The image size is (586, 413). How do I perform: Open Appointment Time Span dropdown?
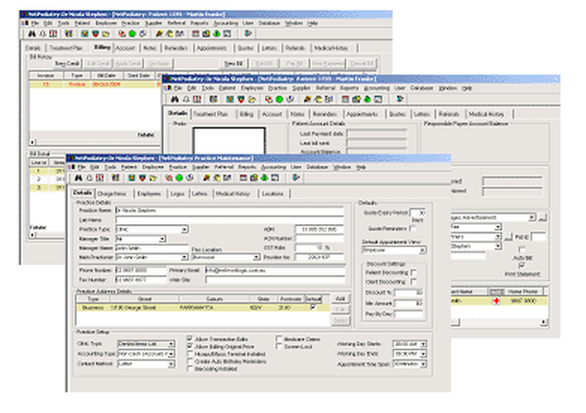[x=424, y=364]
